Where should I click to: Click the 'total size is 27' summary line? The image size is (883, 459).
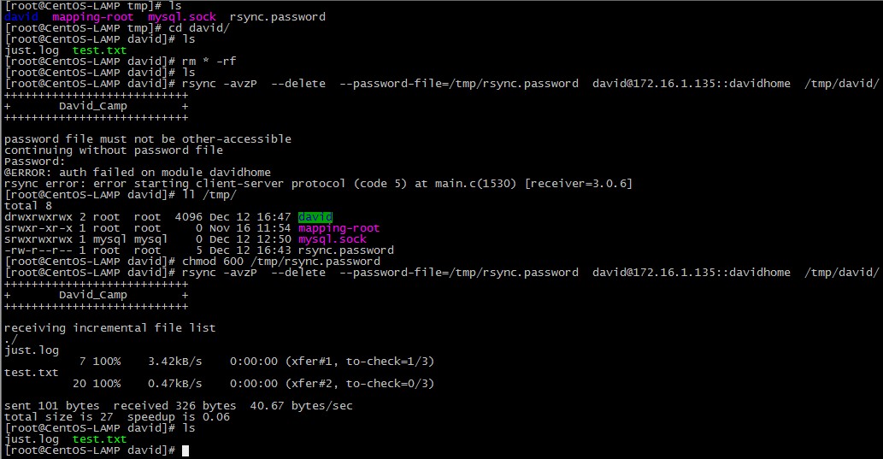pos(117,417)
